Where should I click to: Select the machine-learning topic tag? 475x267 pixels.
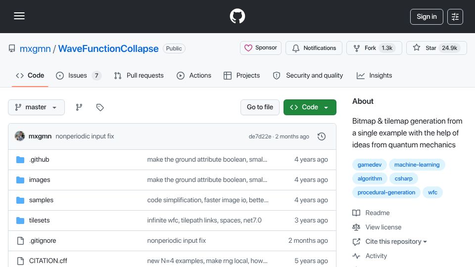(417, 165)
